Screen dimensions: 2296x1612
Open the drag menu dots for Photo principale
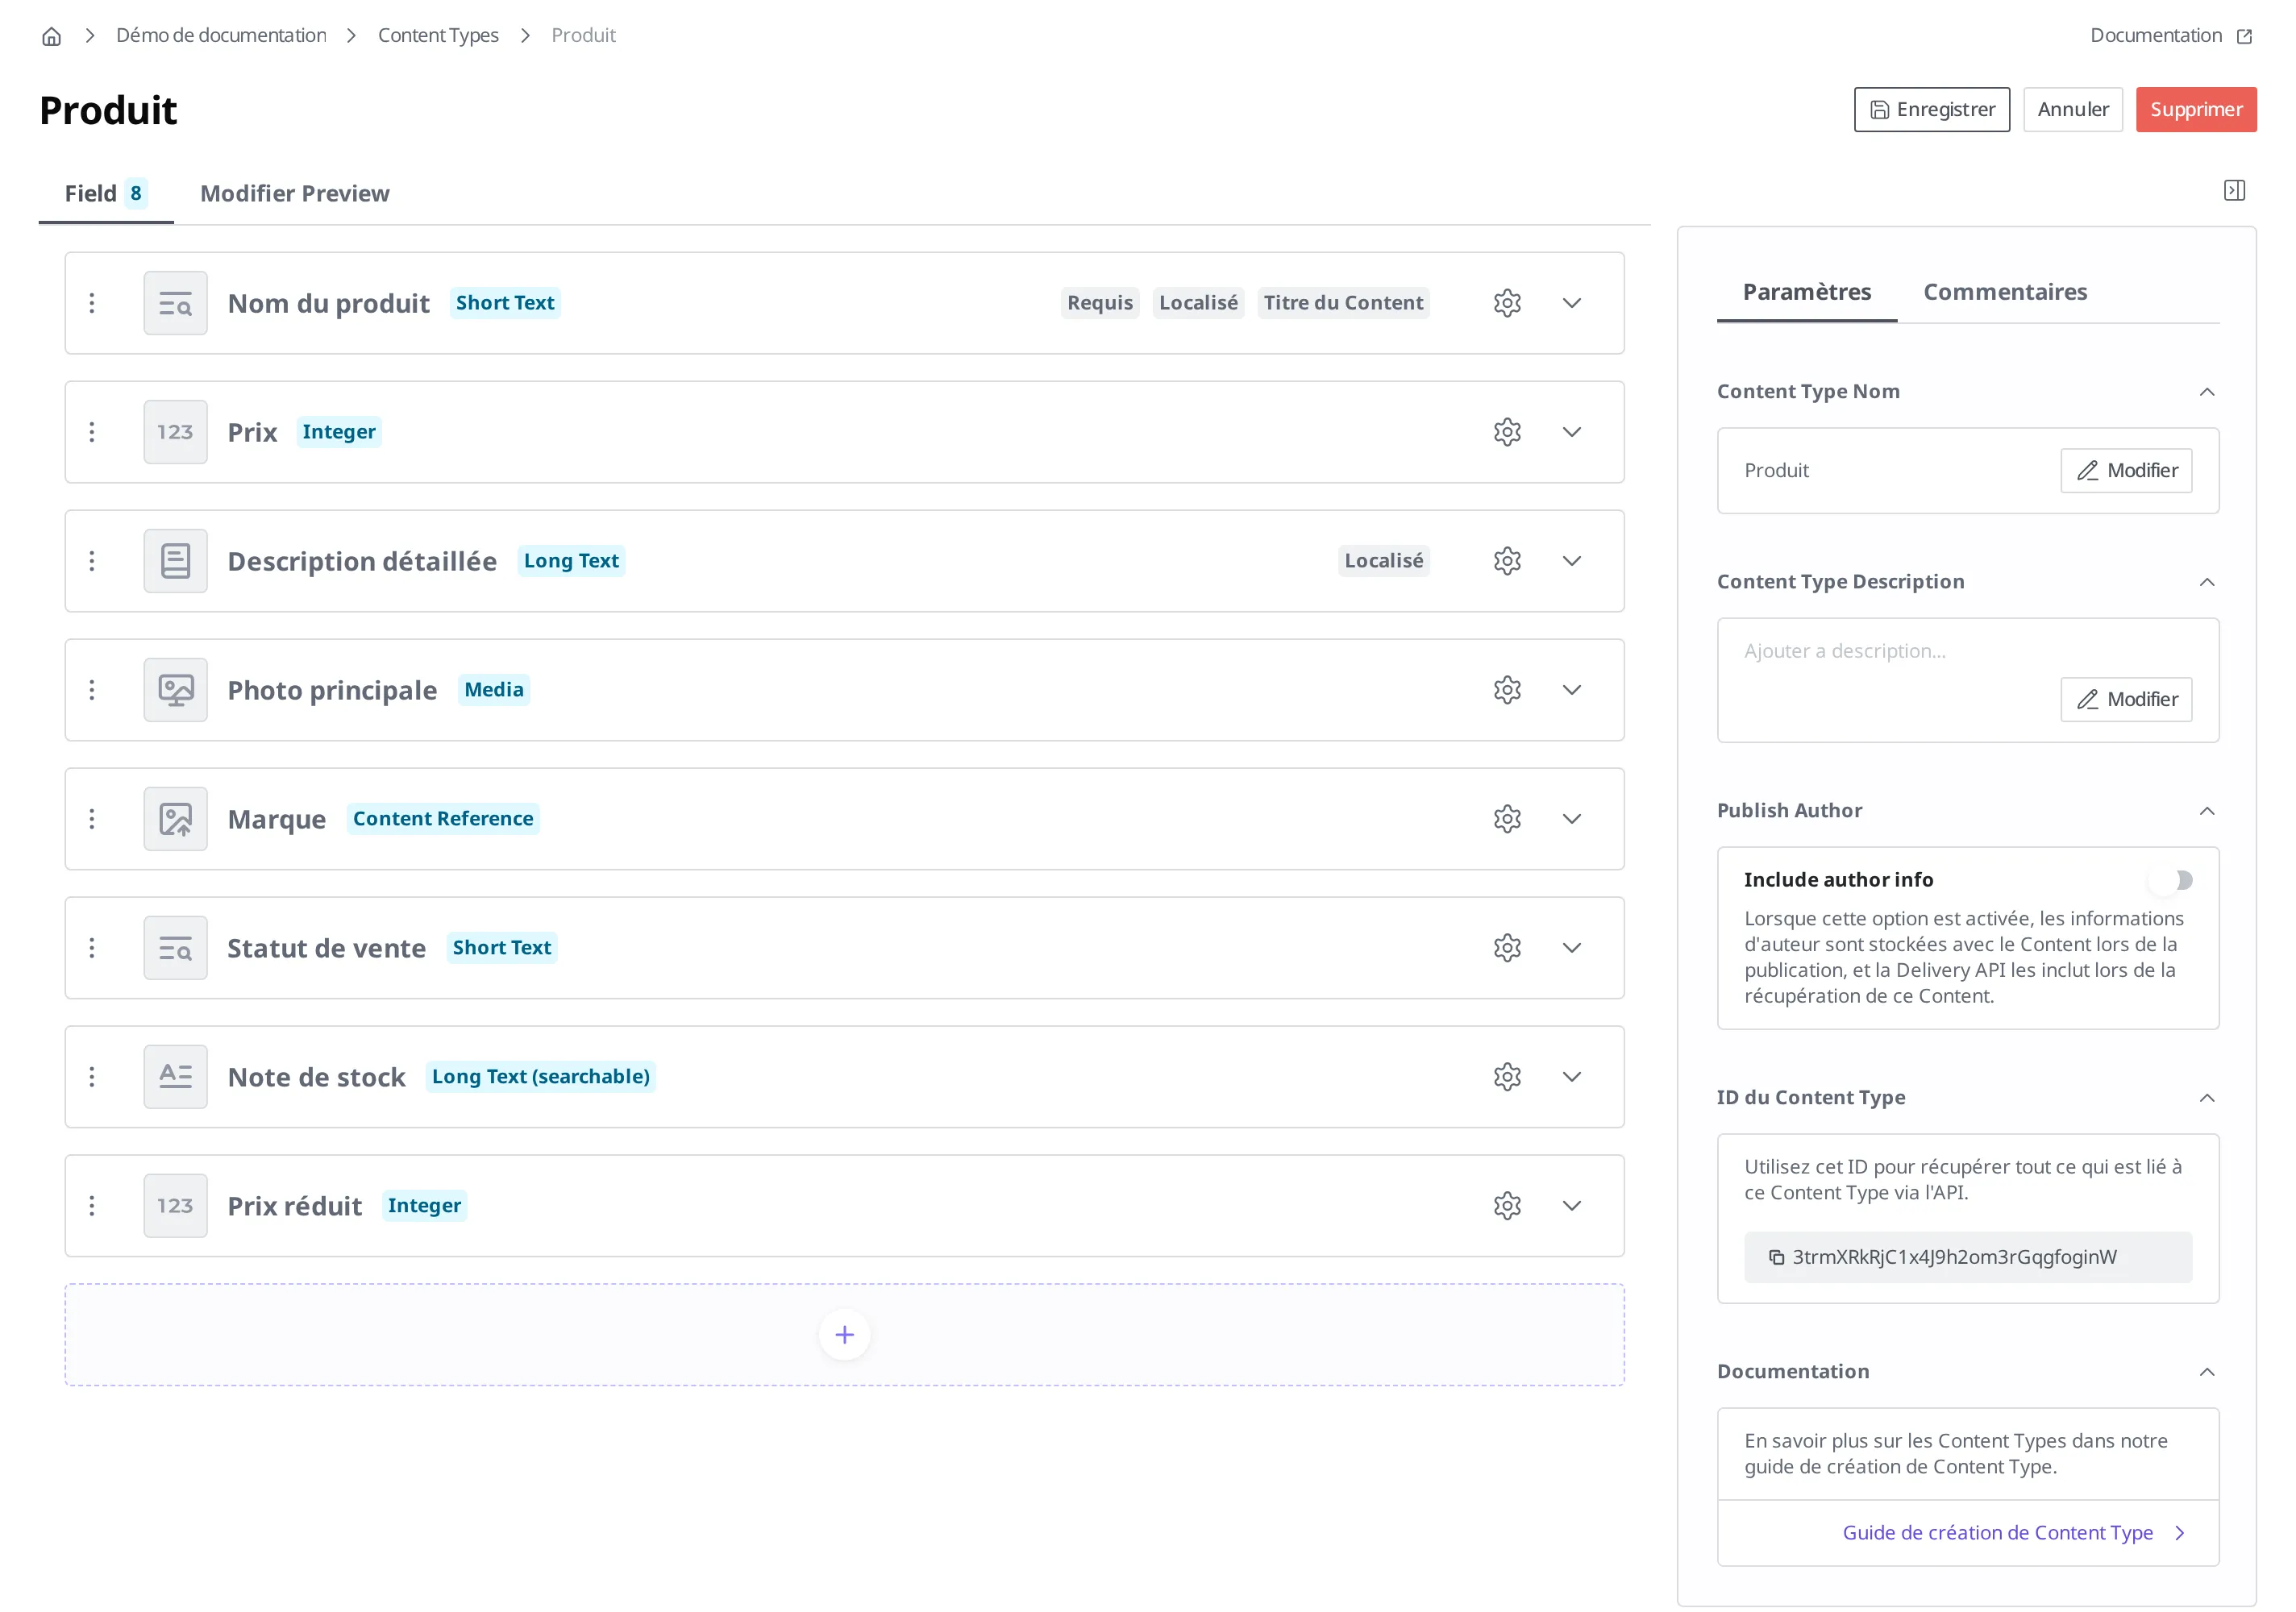click(92, 690)
